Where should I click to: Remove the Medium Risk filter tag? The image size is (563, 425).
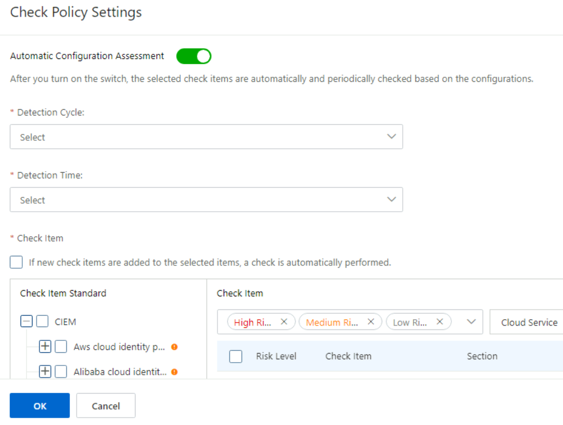(x=371, y=321)
